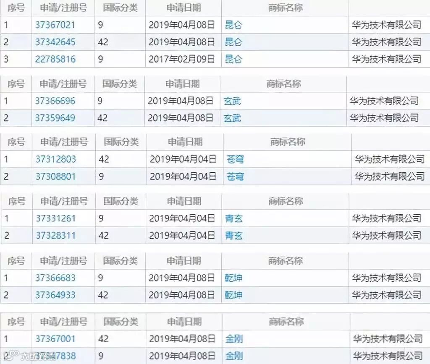Open registration number 37342645
430x364 pixels.
55,42
